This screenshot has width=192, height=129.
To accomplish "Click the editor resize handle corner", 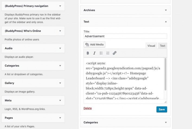I will (x=165, y=102).
